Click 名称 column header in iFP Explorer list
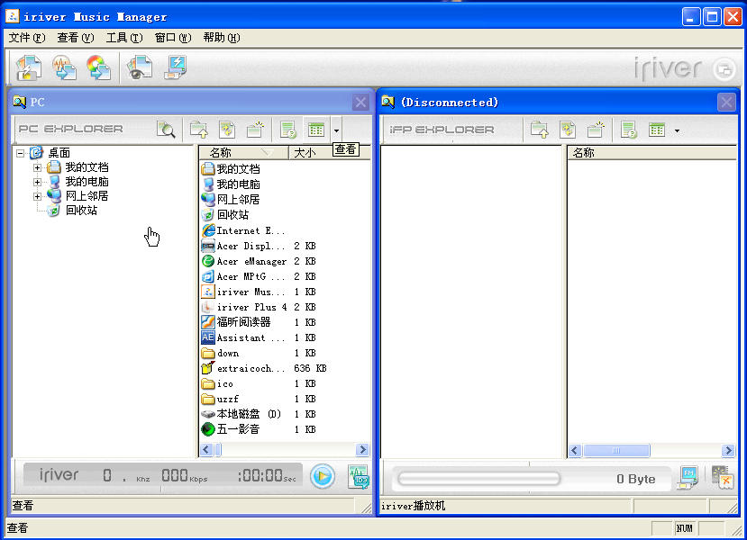 tap(652, 153)
